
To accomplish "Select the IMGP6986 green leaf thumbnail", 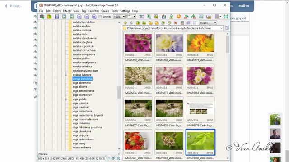I will point(200,143).
